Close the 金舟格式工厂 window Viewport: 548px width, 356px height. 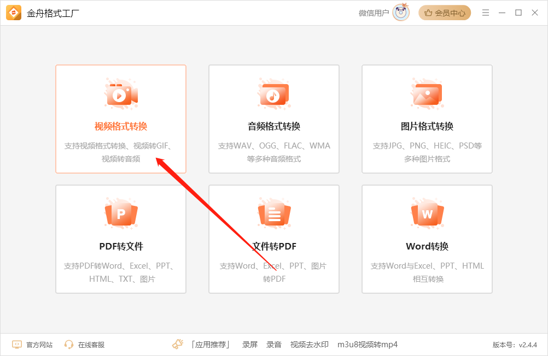pos(535,13)
